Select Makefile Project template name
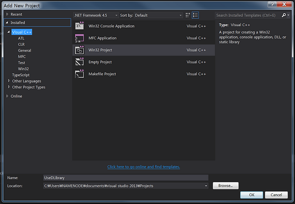Viewport: 295px width, 204px height. [102, 74]
